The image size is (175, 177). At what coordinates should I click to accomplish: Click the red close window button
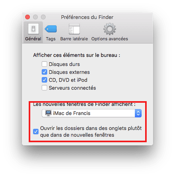(27, 17)
